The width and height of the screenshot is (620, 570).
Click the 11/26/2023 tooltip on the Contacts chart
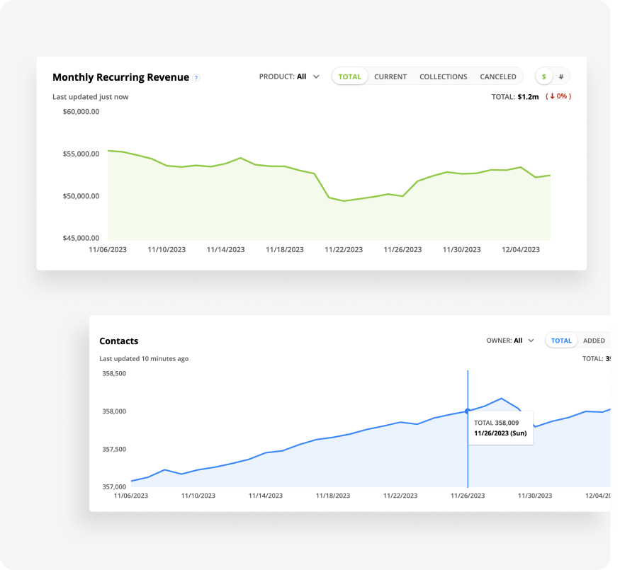[500, 428]
